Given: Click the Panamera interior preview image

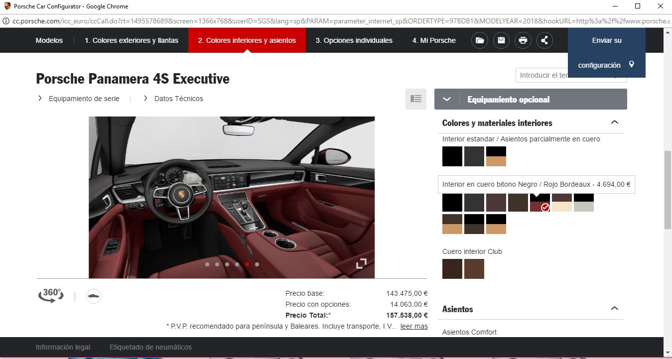Looking at the screenshot, I should 232,197.
